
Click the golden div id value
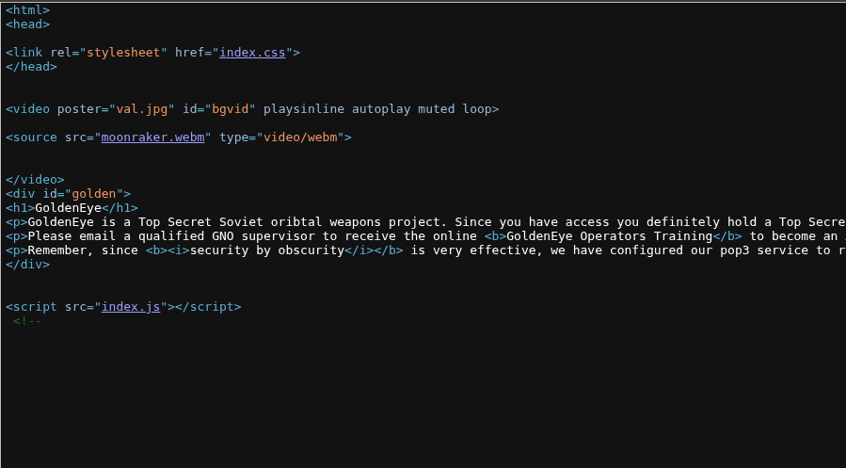point(94,193)
